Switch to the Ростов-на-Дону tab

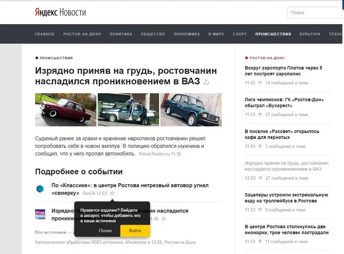(82, 34)
